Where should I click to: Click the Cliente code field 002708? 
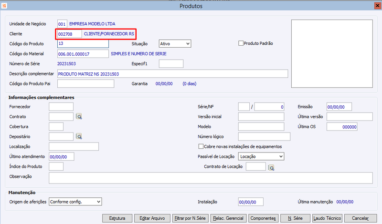point(69,34)
